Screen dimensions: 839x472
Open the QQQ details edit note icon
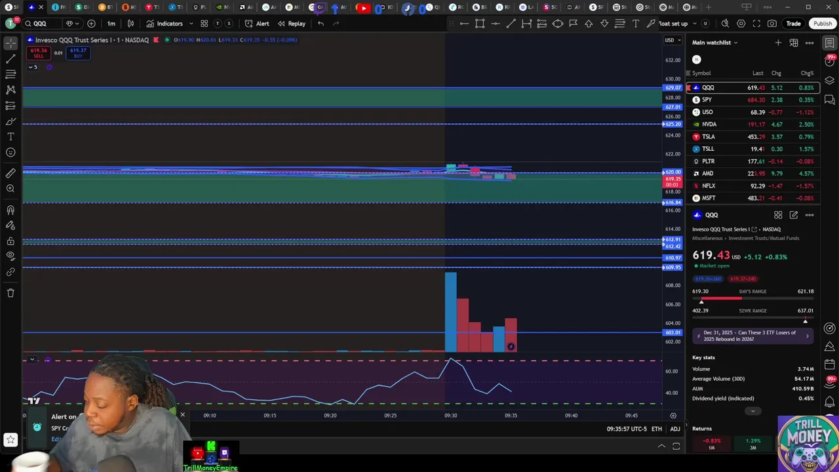[794, 215]
